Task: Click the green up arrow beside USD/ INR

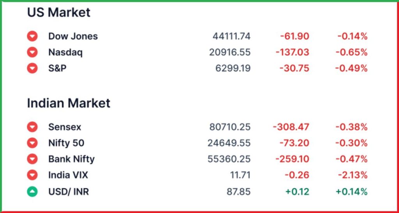Action: click(32, 192)
